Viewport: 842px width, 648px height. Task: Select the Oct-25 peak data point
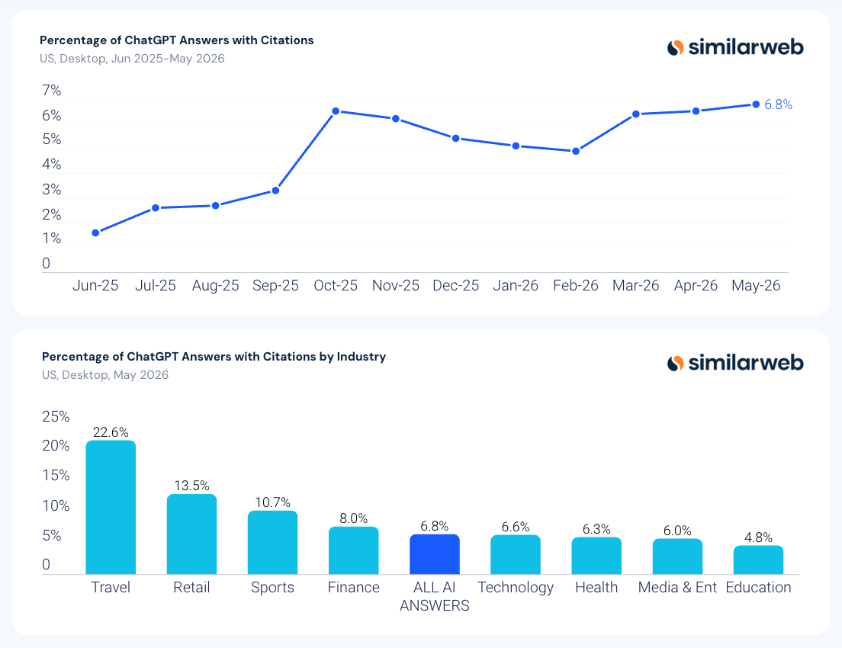pyautogui.click(x=336, y=111)
